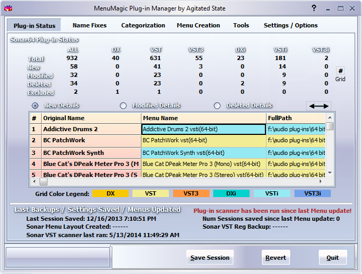
Task: Click the horizontal scroll left arrow
Action: click(x=34, y=182)
